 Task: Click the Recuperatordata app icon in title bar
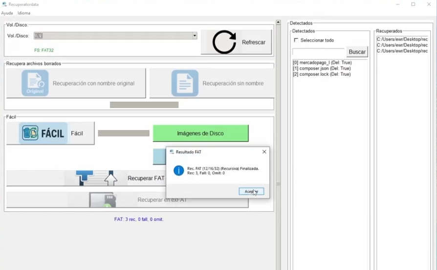point(4,4)
